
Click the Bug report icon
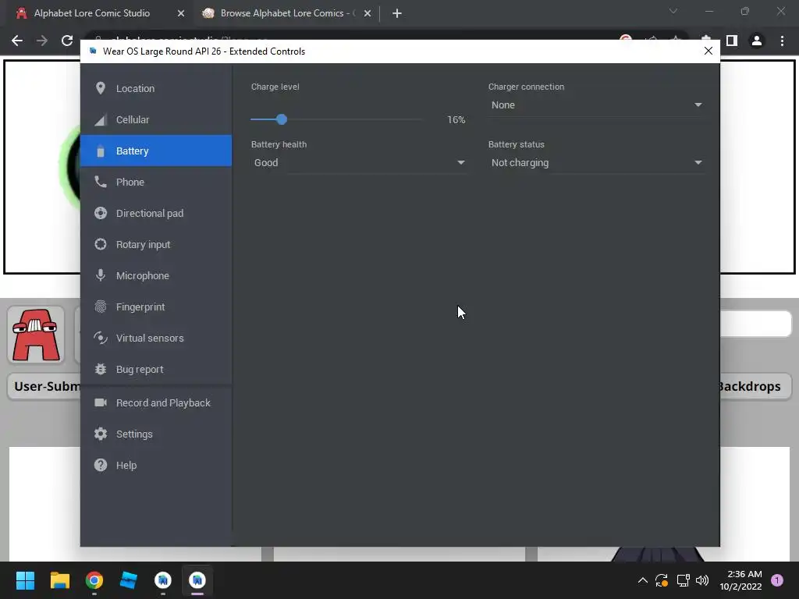click(x=101, y=369)
